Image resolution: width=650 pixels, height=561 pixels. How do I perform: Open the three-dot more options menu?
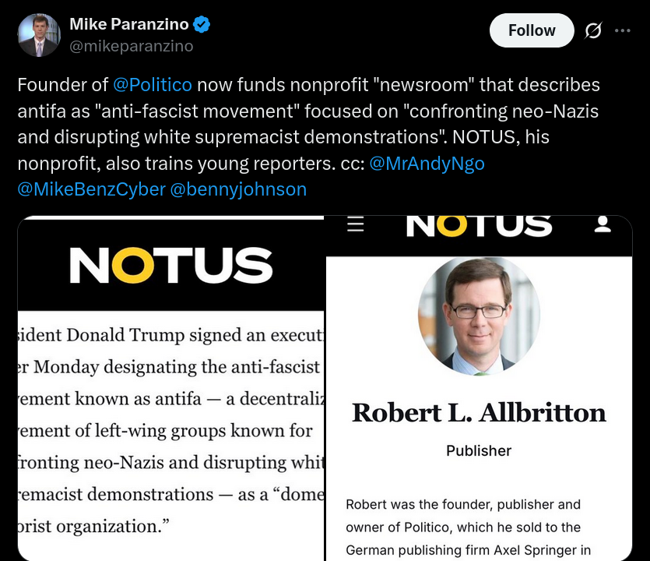[x=623, y=31]
